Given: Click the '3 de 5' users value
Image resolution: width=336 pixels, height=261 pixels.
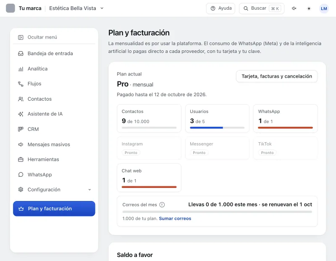Looking at the screenshot, I should [x=197, y=121].
